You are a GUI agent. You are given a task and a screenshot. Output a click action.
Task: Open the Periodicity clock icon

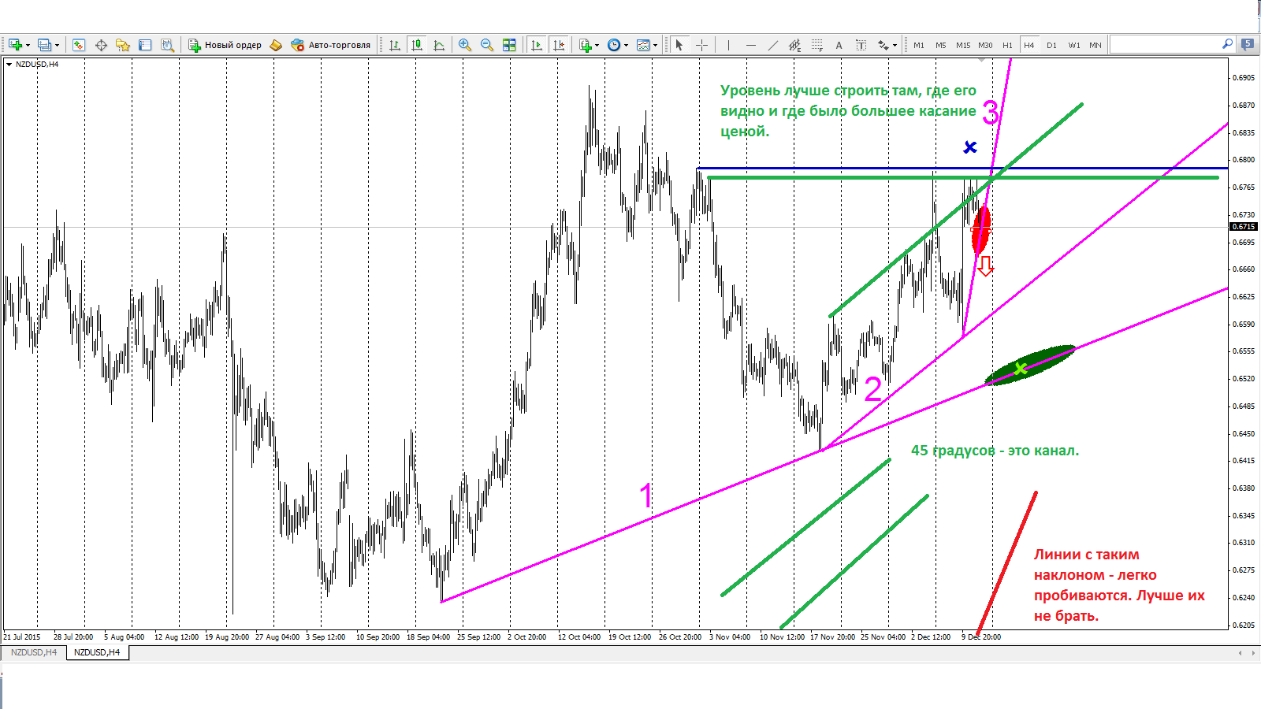(614, 45)
